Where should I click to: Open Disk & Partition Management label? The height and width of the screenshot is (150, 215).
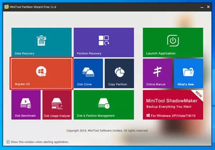click(x=96, y=116)
